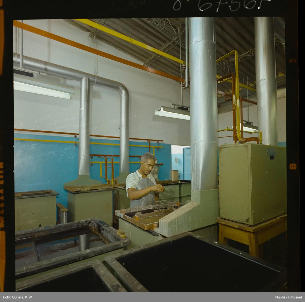Click the silver column at the far right
Viewport: 305px width, 302px height.
266,81
